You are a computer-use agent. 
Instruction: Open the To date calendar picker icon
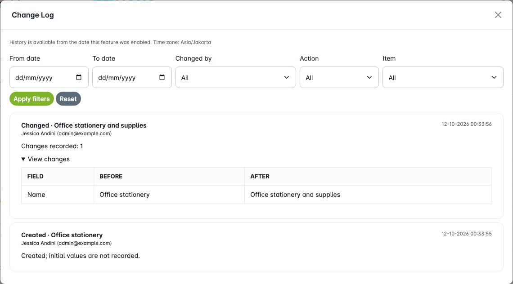162,77
